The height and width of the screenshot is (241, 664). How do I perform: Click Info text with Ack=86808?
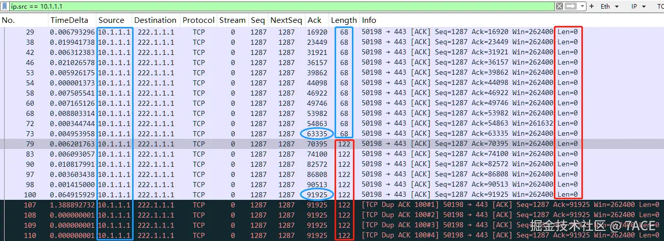click(x=469, y=174)
